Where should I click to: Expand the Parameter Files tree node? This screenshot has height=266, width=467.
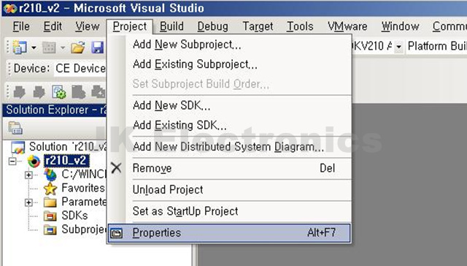tap(28, 202)
